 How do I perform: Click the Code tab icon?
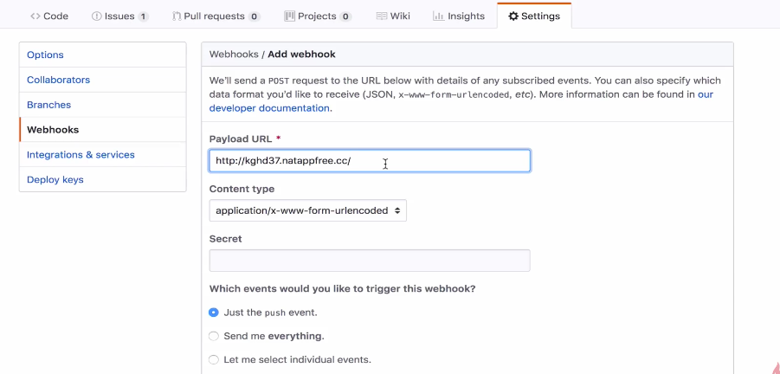pos(35,16)
